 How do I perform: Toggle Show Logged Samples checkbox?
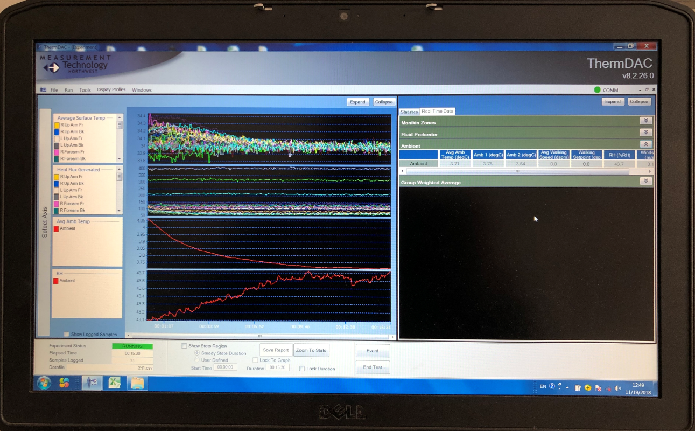click(x=66, y=334)
